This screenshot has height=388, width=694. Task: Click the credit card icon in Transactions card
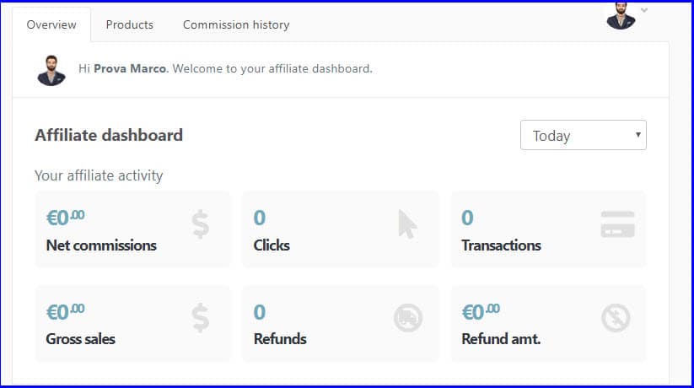click(617, 224)
